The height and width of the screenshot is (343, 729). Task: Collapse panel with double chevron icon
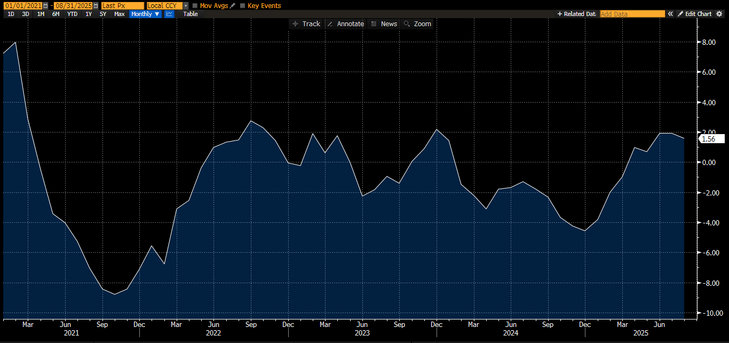pyautogui.click(x=671, y=14)
